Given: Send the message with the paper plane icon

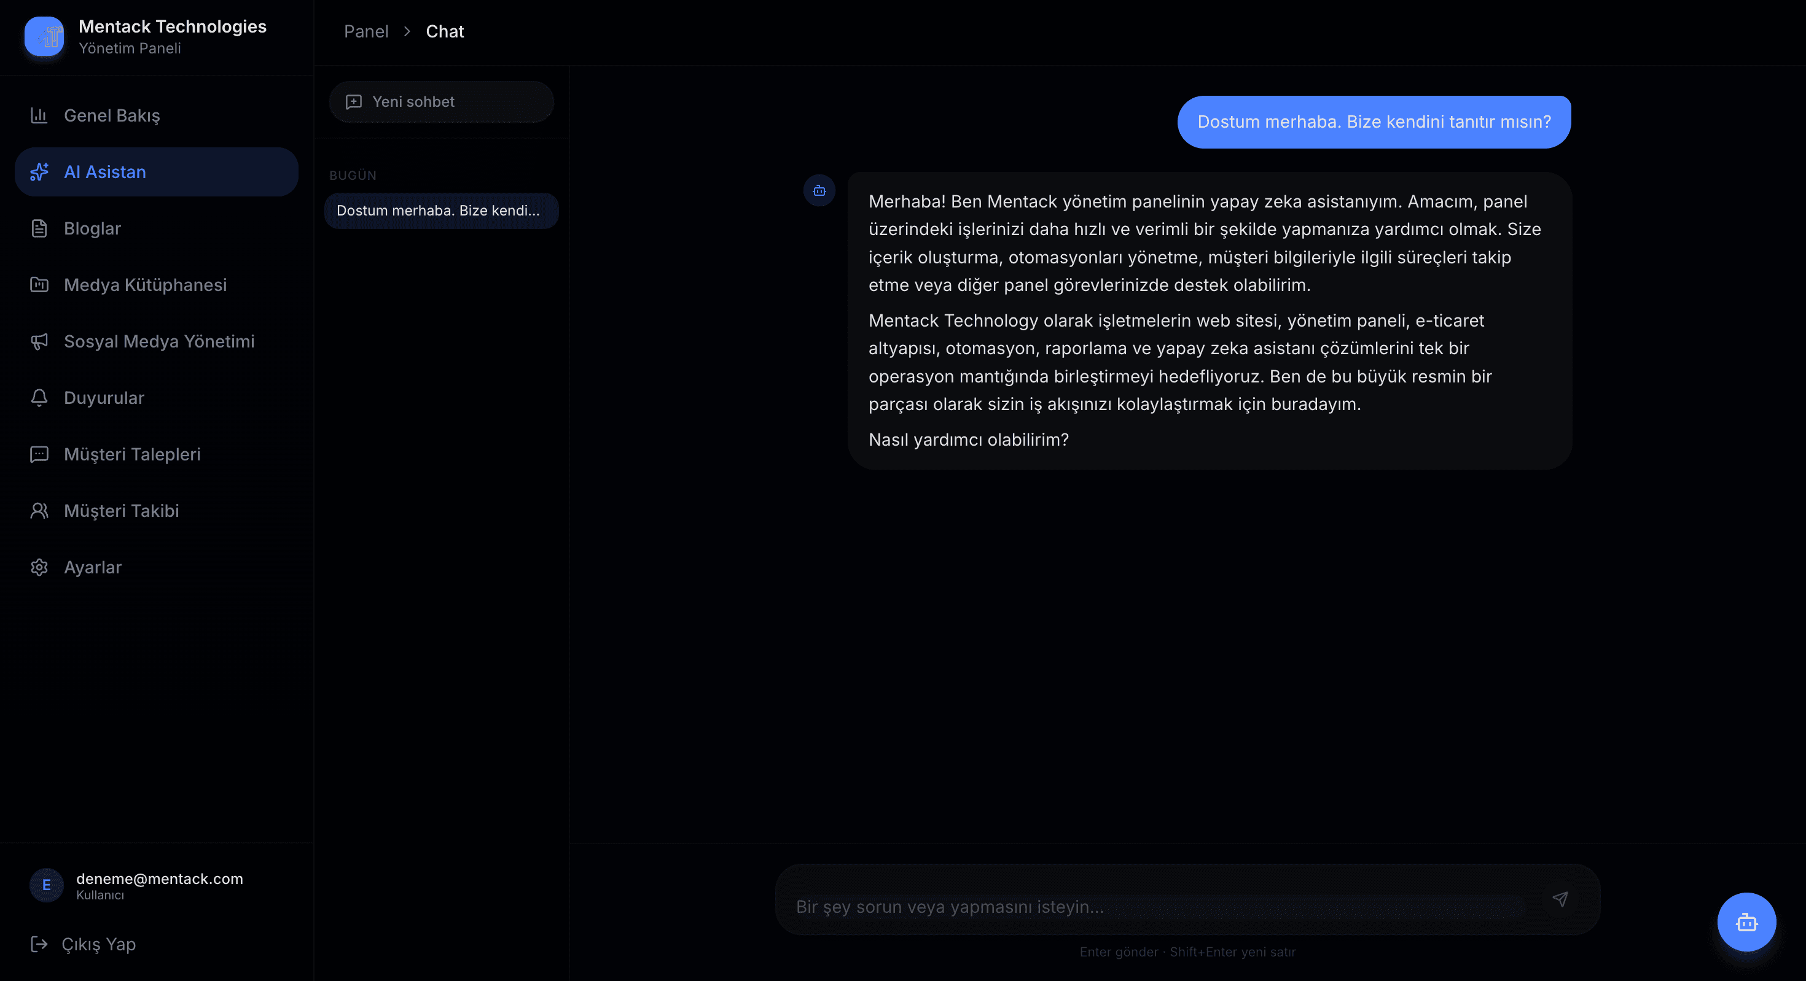Looking at the screenshot, I should point(1560,899).
